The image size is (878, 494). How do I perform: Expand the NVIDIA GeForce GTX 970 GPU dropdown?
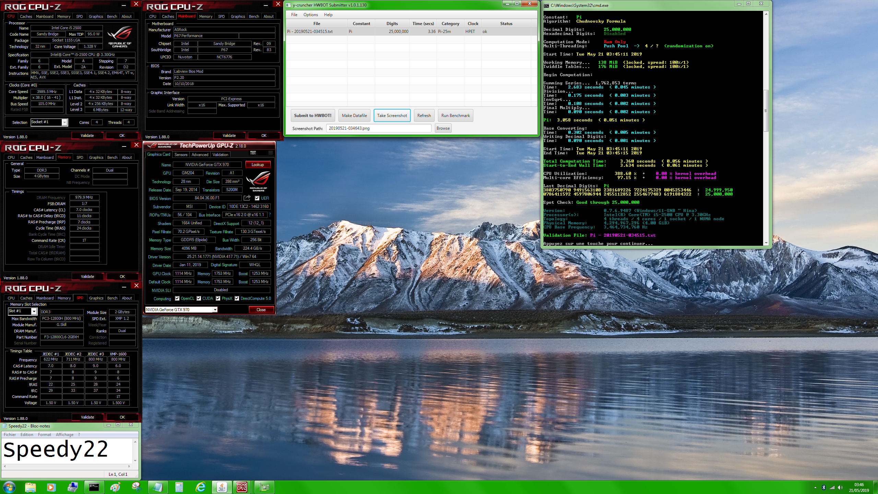(215, 310)
